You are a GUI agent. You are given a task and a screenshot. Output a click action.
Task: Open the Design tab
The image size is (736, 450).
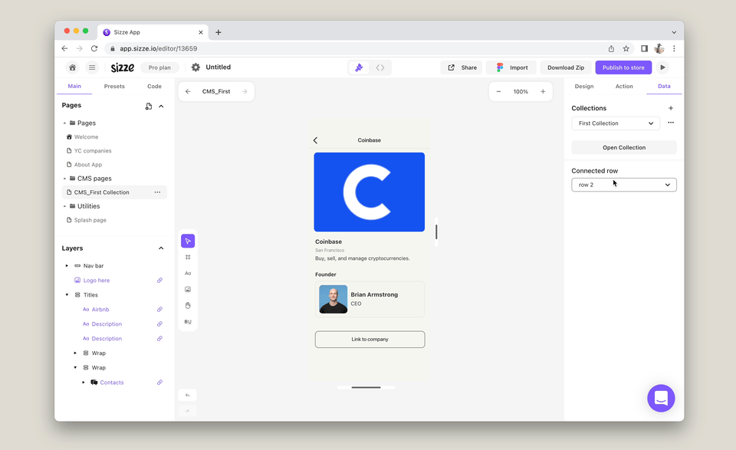tap(584, 87)
